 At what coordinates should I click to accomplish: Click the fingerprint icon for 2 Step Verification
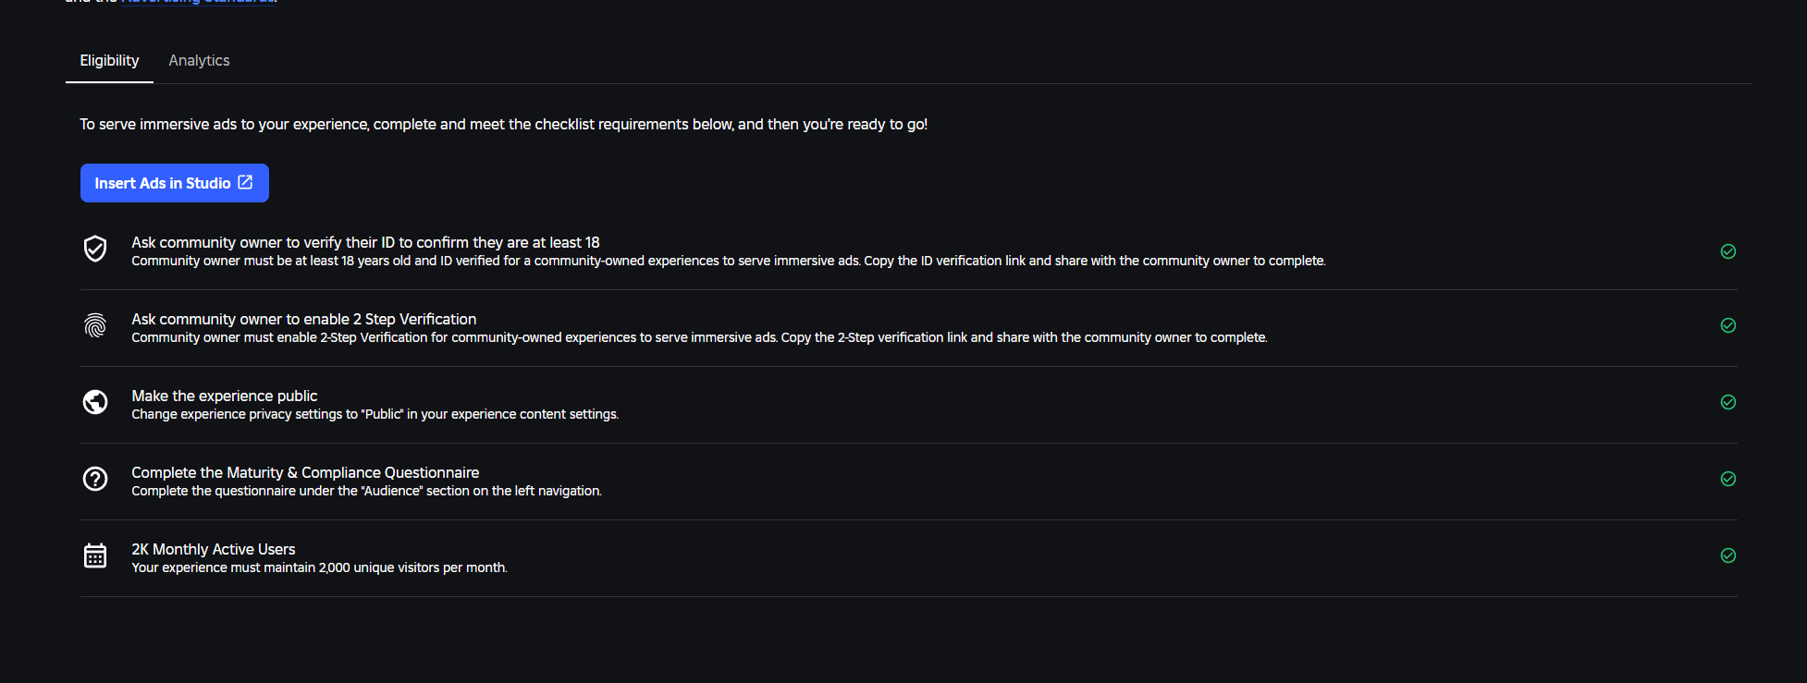95,325
